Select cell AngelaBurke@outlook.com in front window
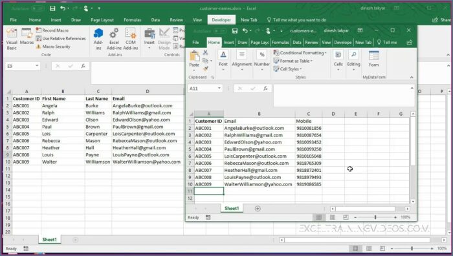The image size is (453, 256). coord(259,128)
